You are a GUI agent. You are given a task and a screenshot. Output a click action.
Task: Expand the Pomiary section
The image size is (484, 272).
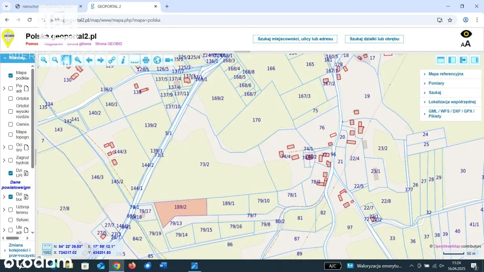click(436, 83)
